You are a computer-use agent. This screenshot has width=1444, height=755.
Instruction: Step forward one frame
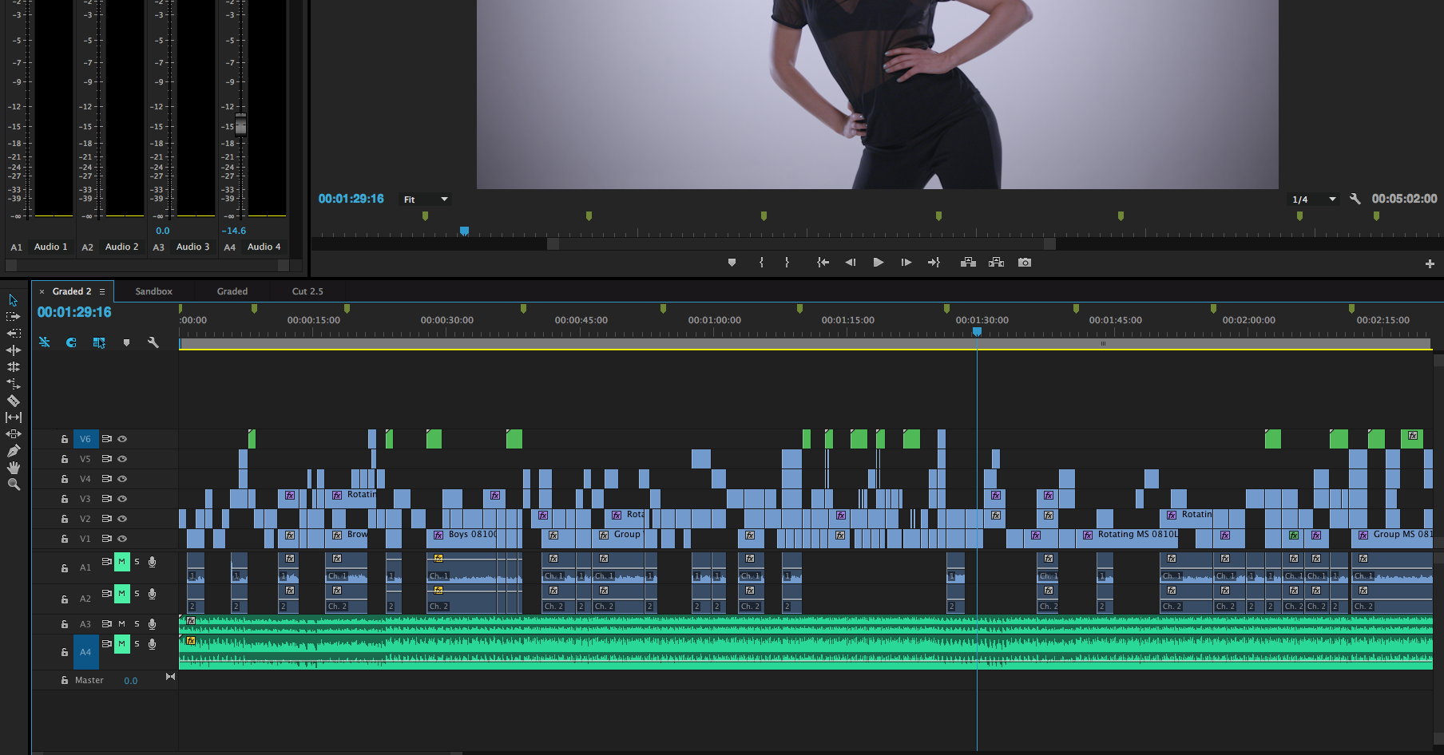(x=906, y=263)
